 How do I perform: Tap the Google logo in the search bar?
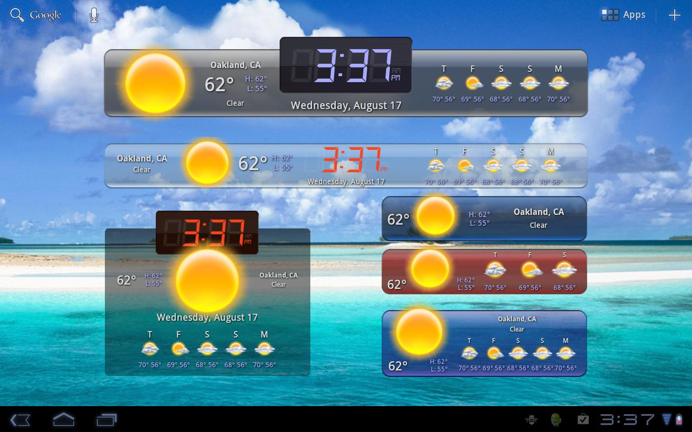(46, 15)
